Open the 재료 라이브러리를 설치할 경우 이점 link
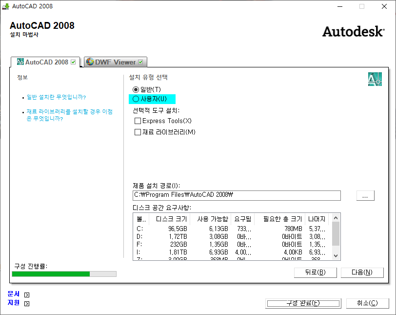 (x=69, y=115)
